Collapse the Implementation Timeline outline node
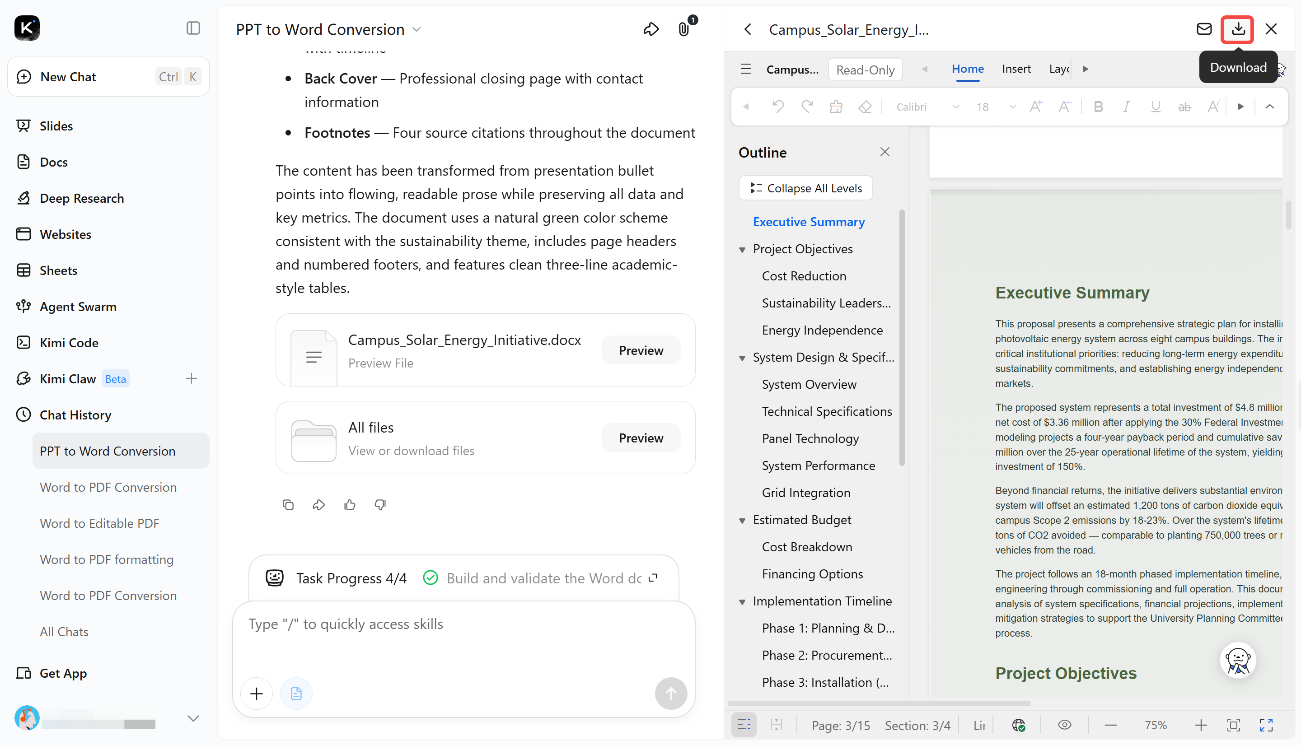 click(x=742, y=602)
